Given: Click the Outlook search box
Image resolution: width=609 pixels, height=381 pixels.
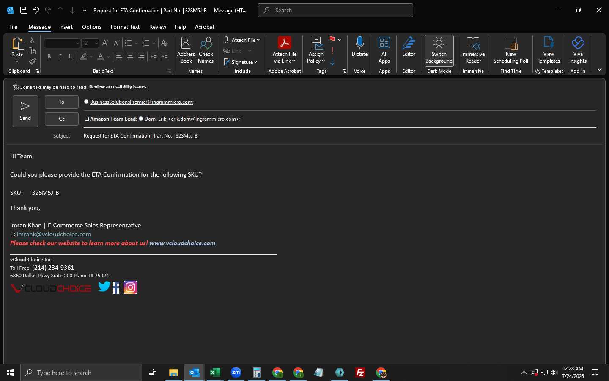Looking at the screenshot, I should [335, 10].
